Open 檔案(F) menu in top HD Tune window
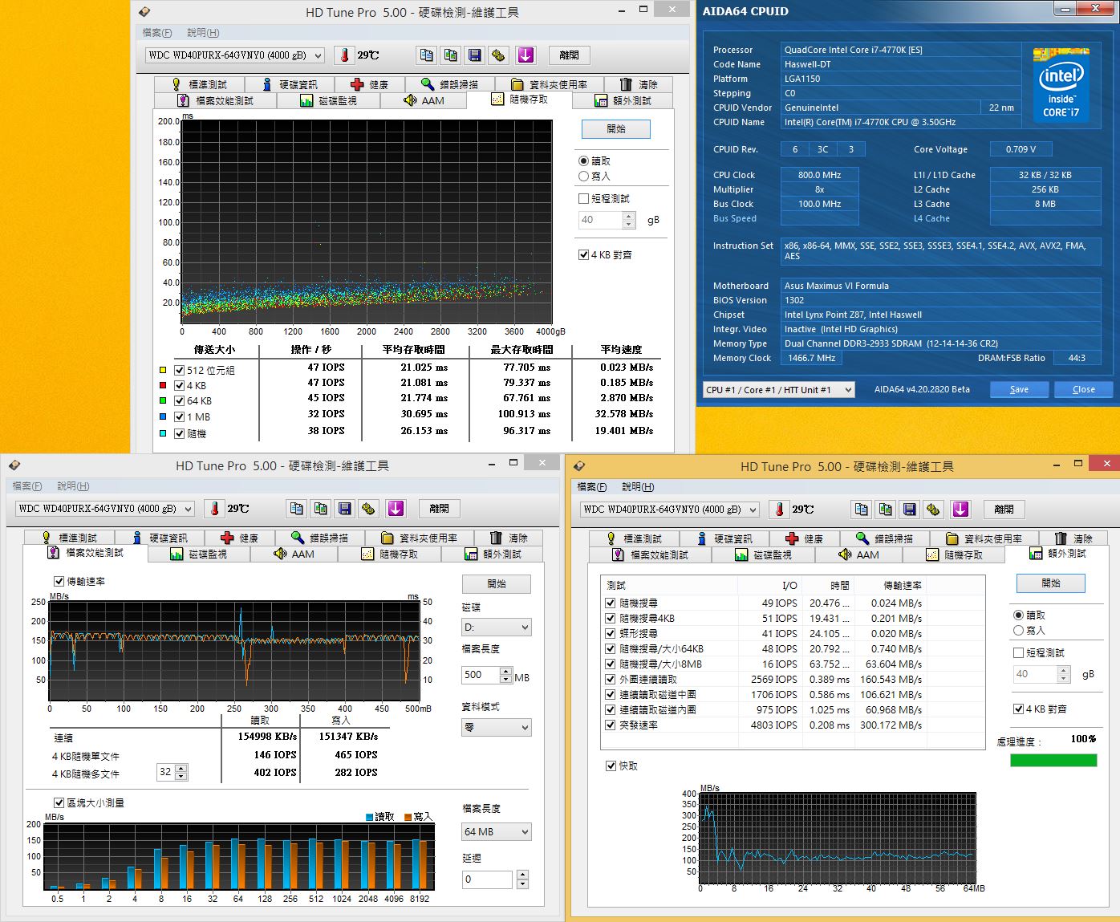 (156, 33)
